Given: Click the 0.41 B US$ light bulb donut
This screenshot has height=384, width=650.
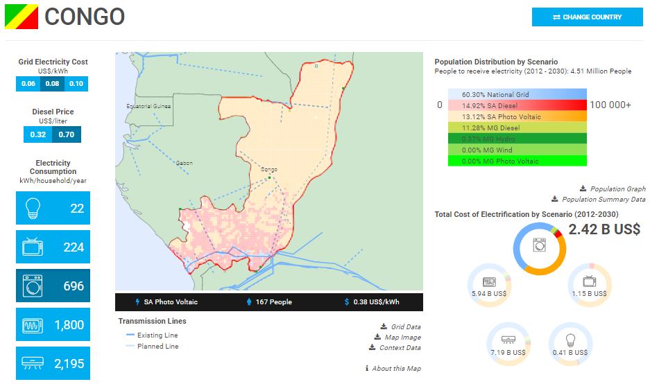Looking at the screenshot, I should click(570, 344).
